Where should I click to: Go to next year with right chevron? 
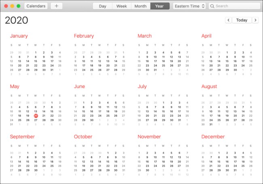(255, 20)
